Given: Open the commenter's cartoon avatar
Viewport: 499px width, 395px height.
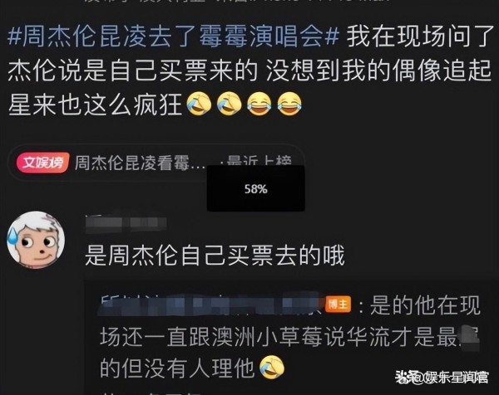Looking at the screenshot, I should tap(36, 240).
